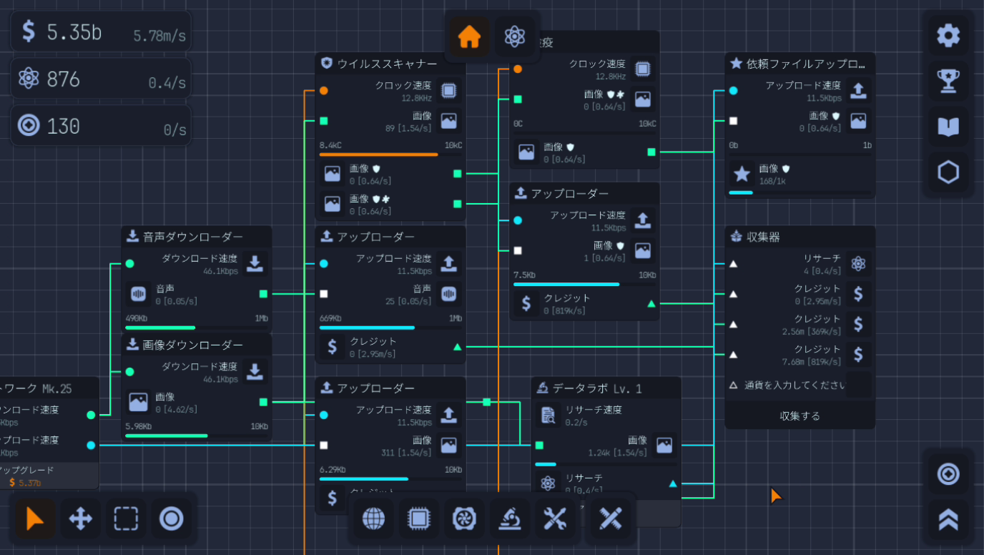Expand the credit output triangle on the Uploader
Image resolution: width=984 pixels, height=555 pixels.
tap(651, 303)
